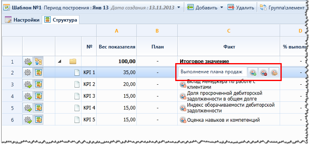Click the Вес показателя column header

tap(117, 47)
